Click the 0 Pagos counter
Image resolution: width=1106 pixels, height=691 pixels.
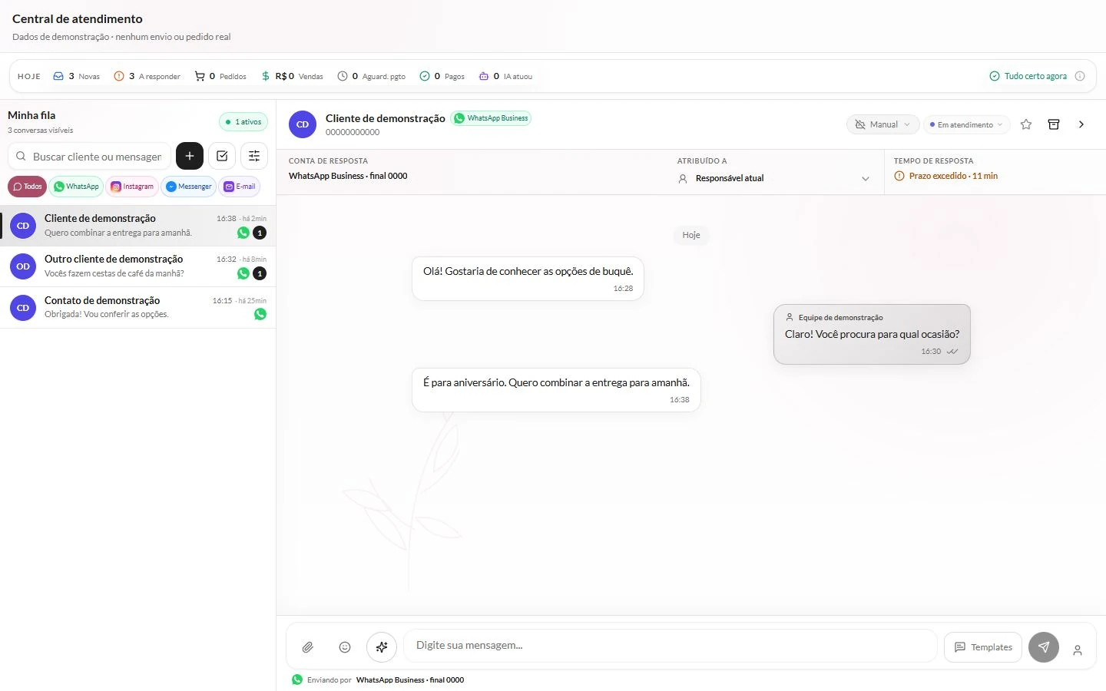point(442,76)
